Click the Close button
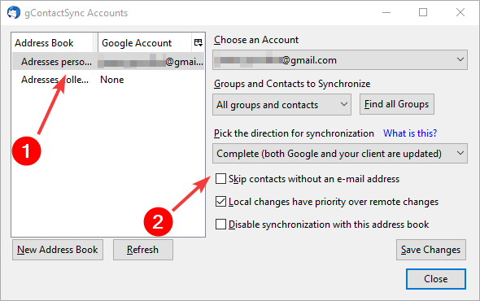480x301 pixels. click(435, 279)
